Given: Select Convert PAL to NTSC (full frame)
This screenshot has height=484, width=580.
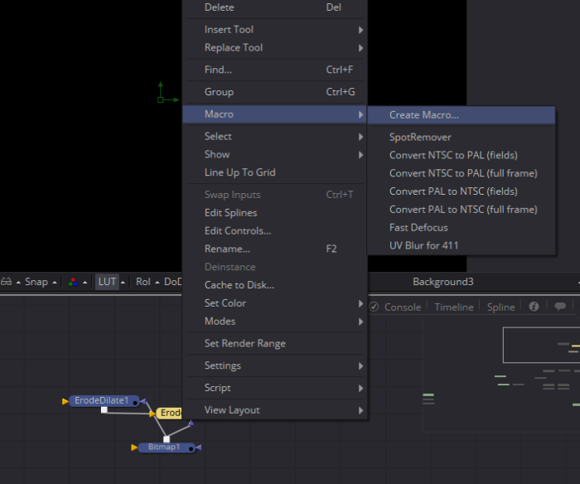Looking at the screenshot, I should pyautogui.click(x=462, y=210).
